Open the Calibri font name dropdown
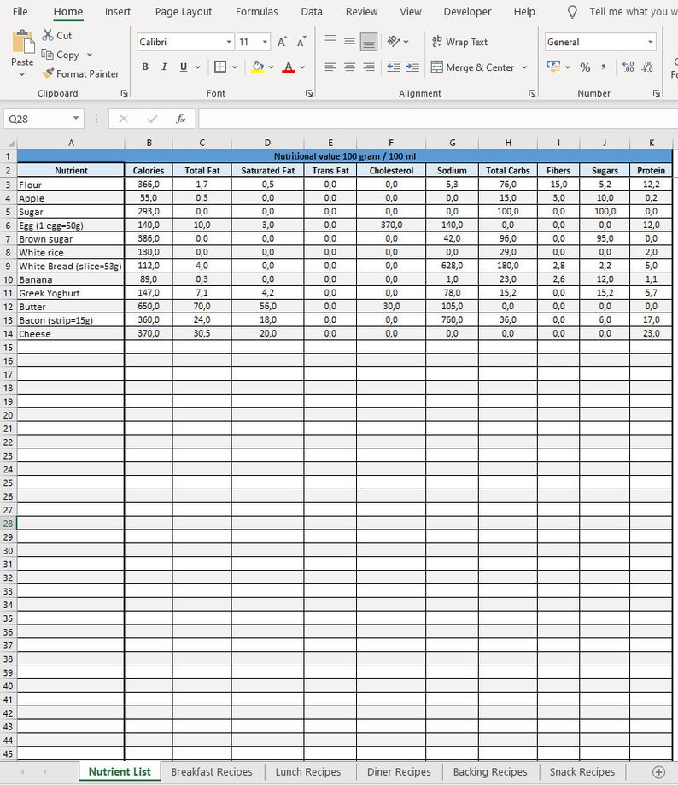678x785 pixels. click(x=229, y=42)
